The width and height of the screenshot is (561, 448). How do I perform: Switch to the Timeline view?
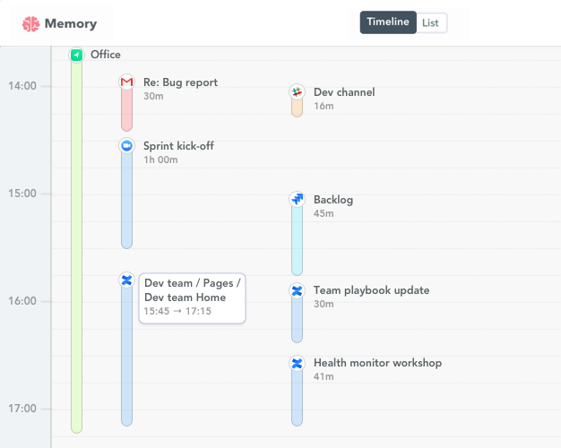(388, 22)
